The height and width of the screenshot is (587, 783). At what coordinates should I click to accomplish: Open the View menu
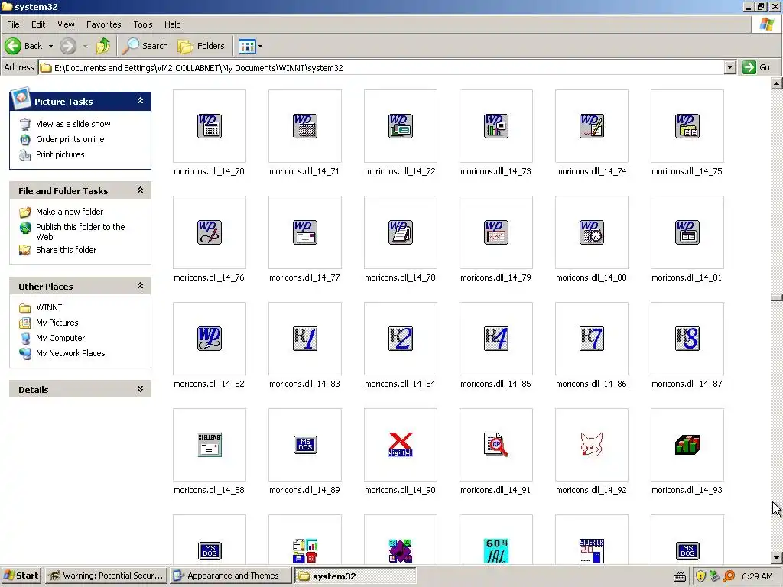66,24
